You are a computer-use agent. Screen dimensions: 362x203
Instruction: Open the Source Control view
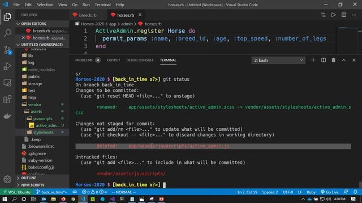coord(7,50)
